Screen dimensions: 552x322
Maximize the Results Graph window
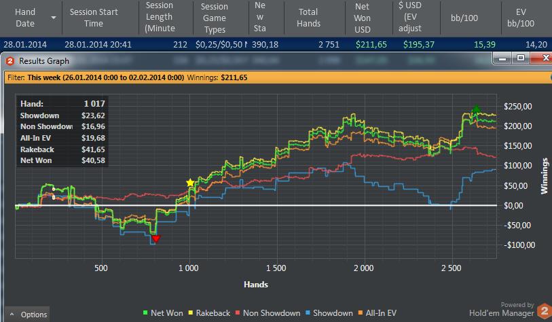point(521,58)
